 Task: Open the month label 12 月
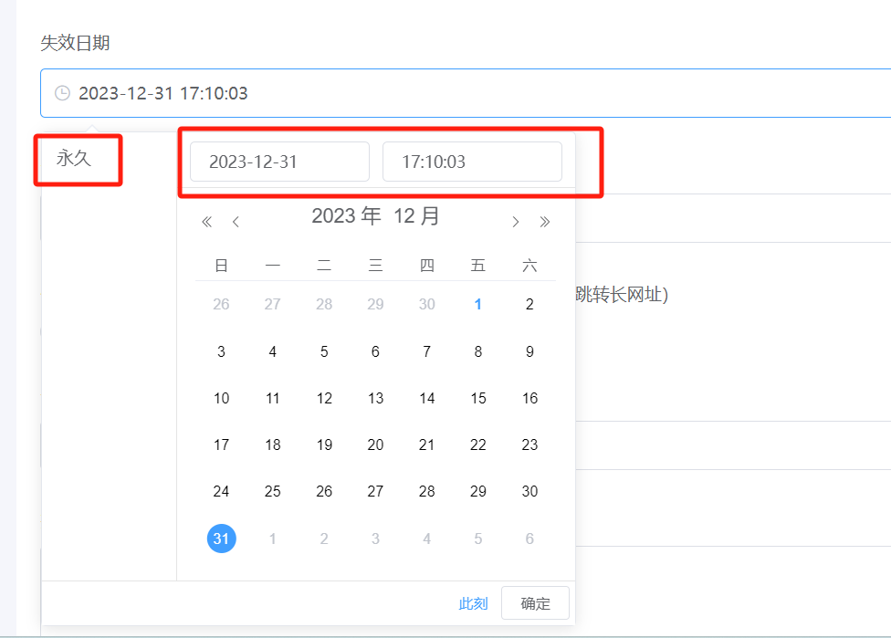coord(416,216)
